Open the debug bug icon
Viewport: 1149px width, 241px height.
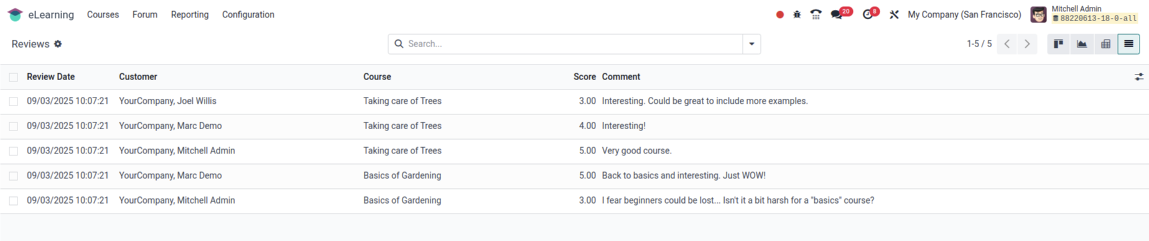[x=797, y=14]
